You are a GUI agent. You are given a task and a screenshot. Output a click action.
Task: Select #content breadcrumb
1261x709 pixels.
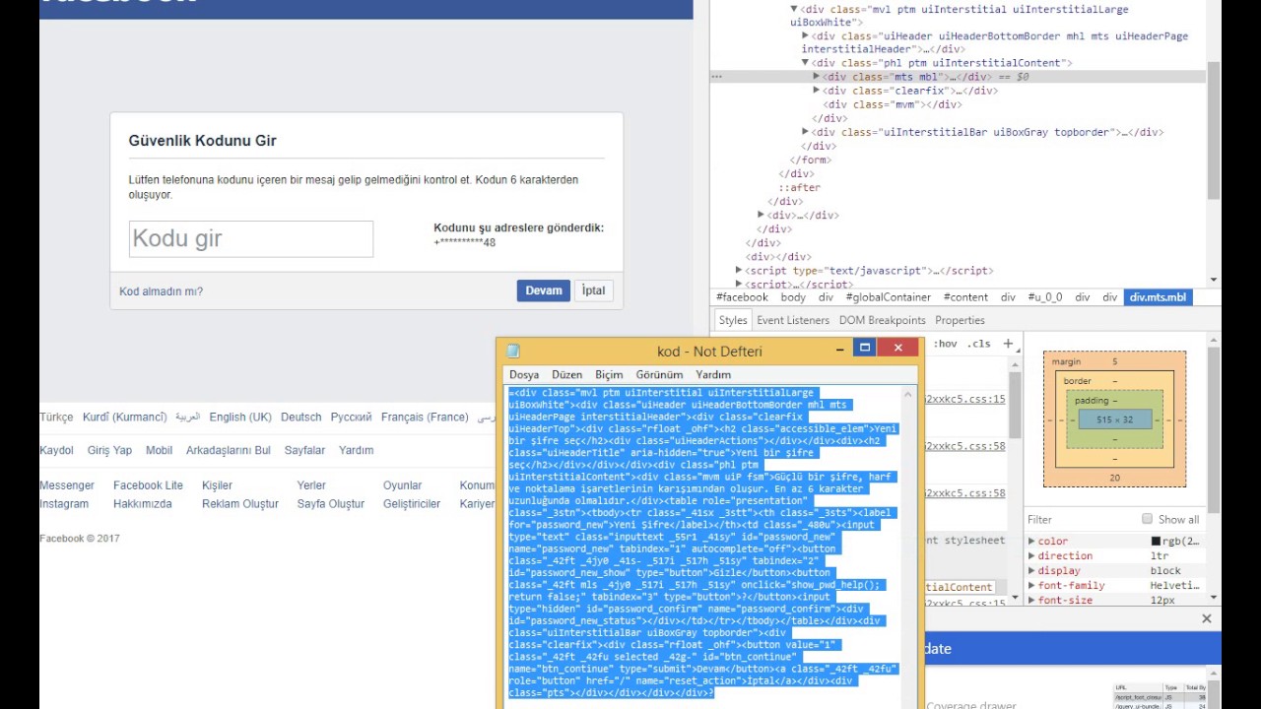(965, 297)
